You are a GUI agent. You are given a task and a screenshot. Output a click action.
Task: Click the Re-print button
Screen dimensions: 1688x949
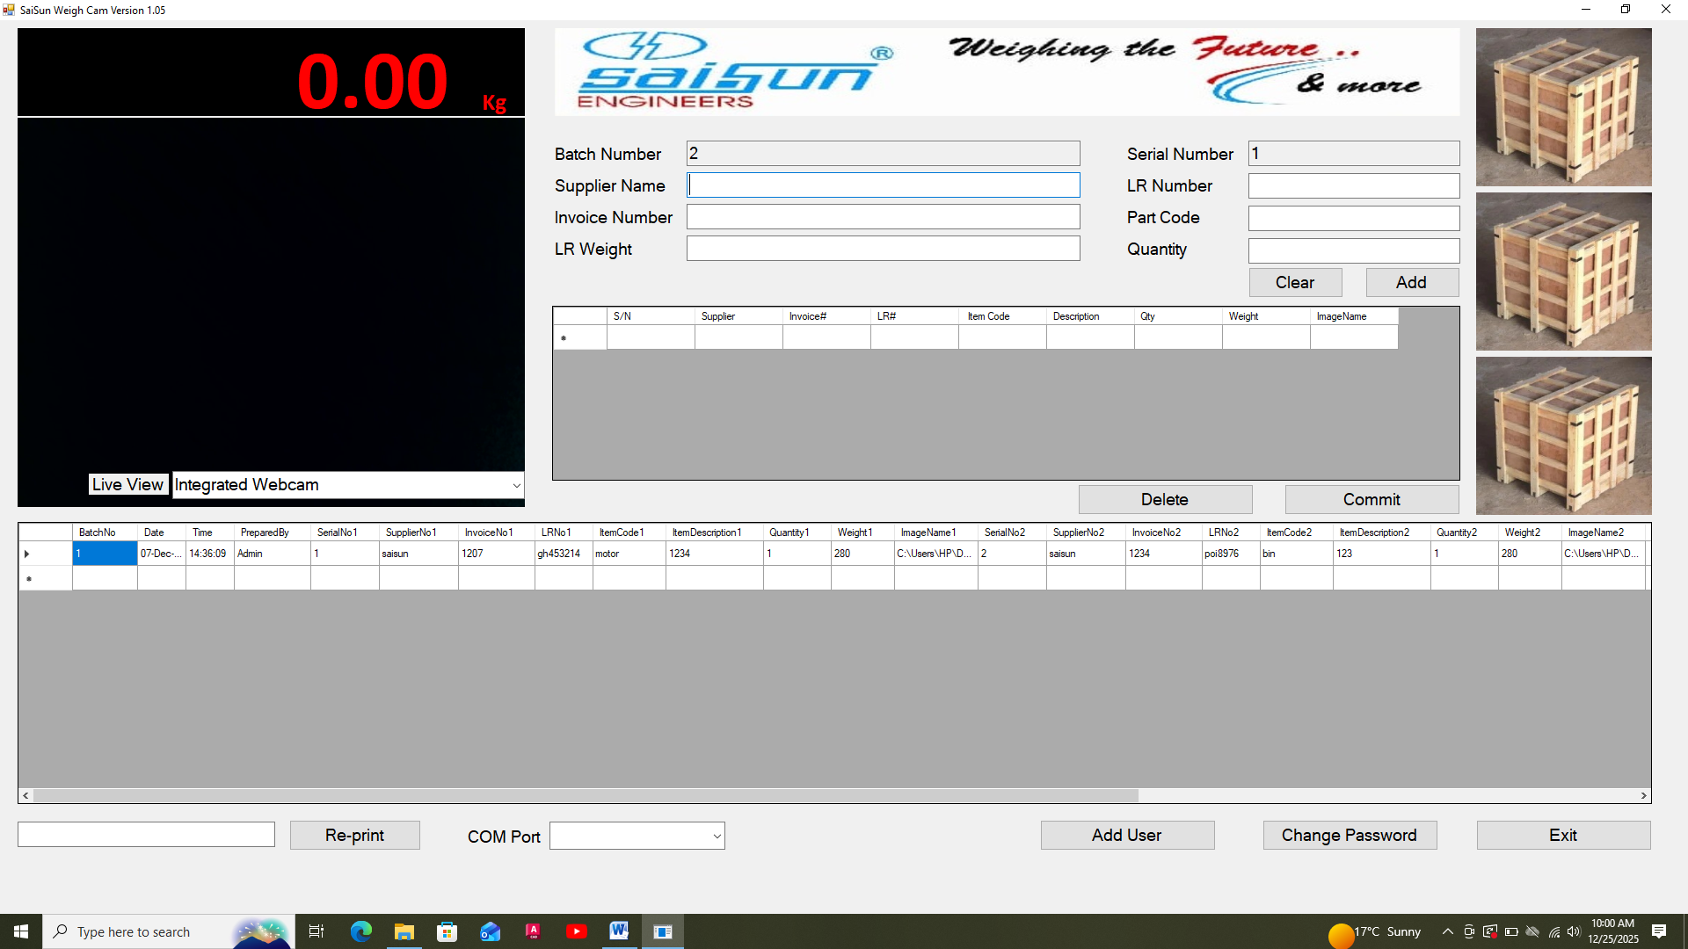coord(354,835)
